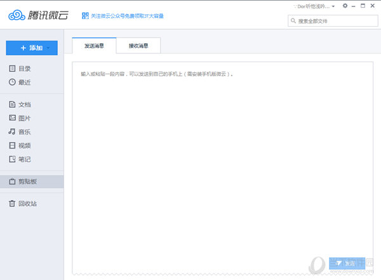Image resolution: width=381 pixels, height=280 pixels.
Task: Click the 剪贴板 clipboard icon
Action: point(12,182)
